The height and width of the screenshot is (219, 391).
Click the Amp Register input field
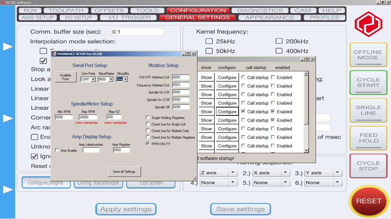point(121,150)
